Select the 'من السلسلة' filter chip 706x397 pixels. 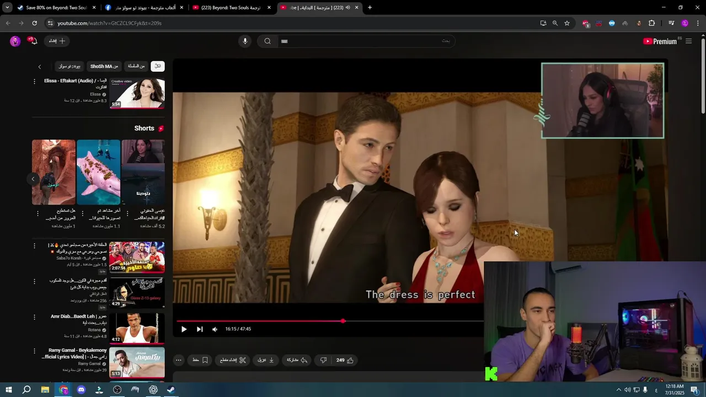point(136,66)
